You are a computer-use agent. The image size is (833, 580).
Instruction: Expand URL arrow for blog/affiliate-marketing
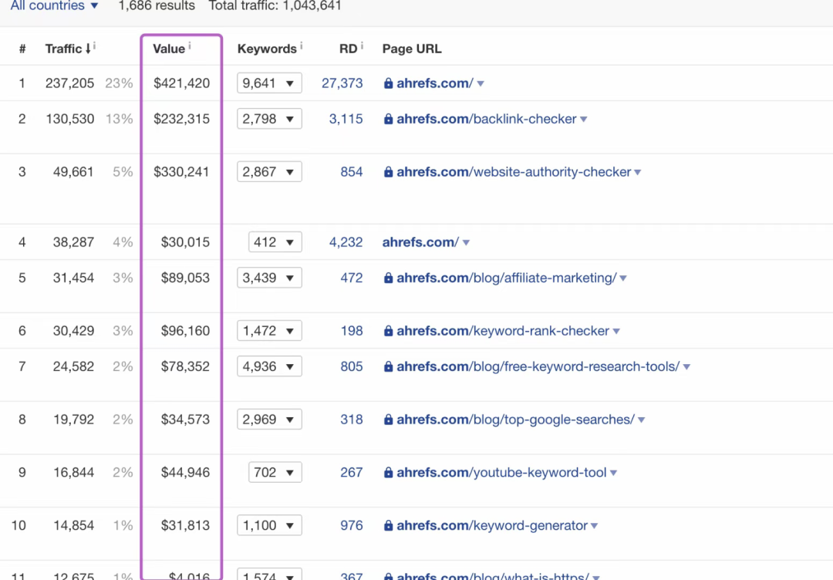[623, 278]
